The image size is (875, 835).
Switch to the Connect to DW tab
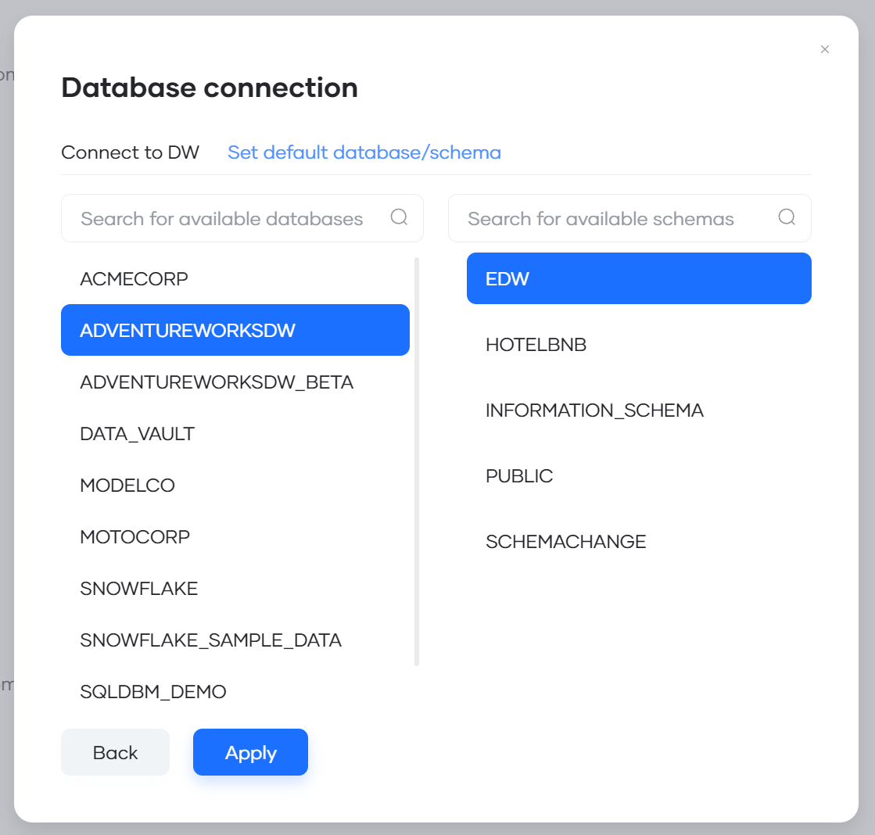[x=130, y=152]
